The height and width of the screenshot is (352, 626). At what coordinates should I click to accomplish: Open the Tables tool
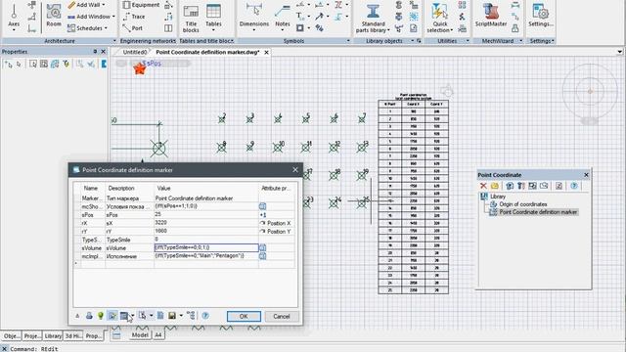213,17
